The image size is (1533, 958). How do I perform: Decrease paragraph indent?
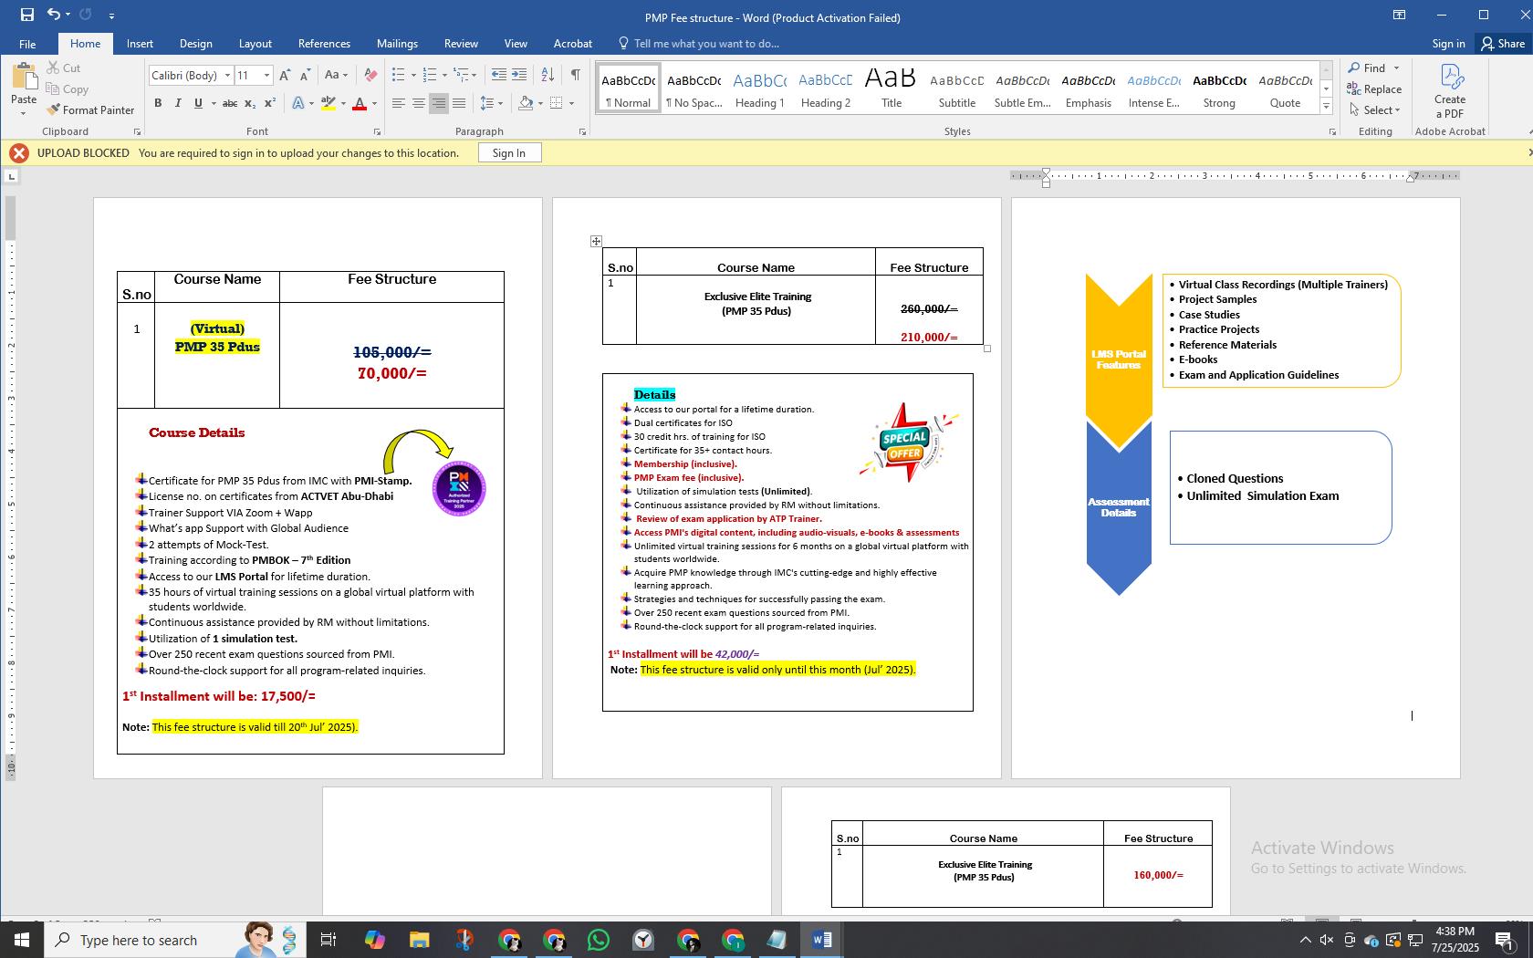498,75
